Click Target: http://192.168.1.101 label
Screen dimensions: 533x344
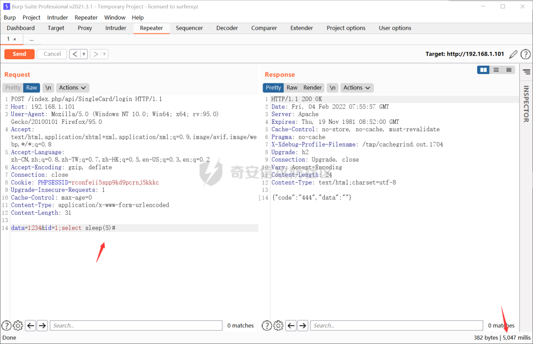465,54
